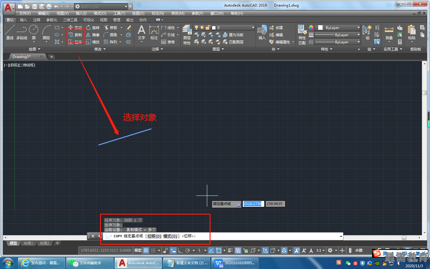The width and height of the screenshot is (430, 269).
Task: Select the Circle (圆) tool
Action: pos(34,32)
